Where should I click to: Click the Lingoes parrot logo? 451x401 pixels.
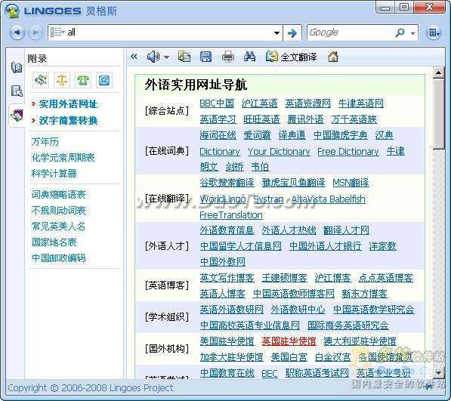tap(12, 11)
